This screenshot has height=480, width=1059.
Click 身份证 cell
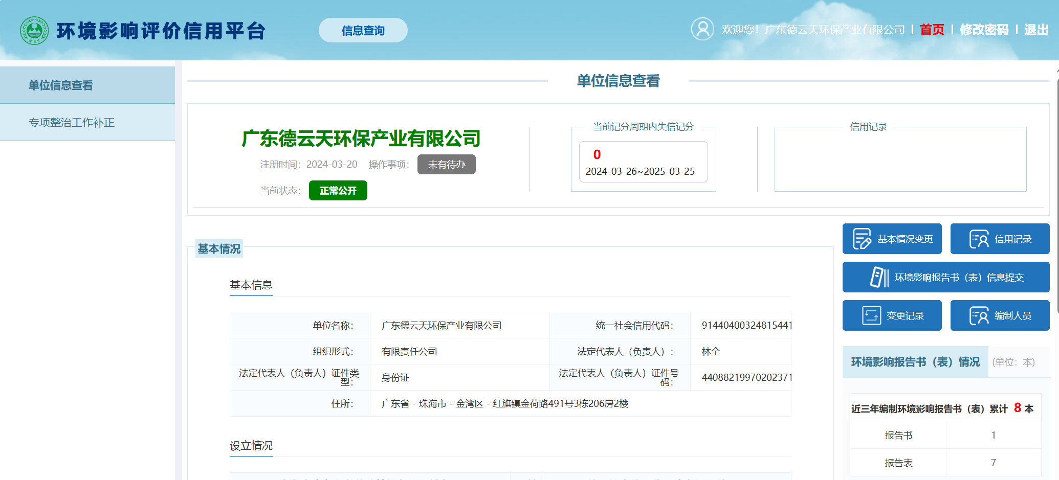(460, 377)
